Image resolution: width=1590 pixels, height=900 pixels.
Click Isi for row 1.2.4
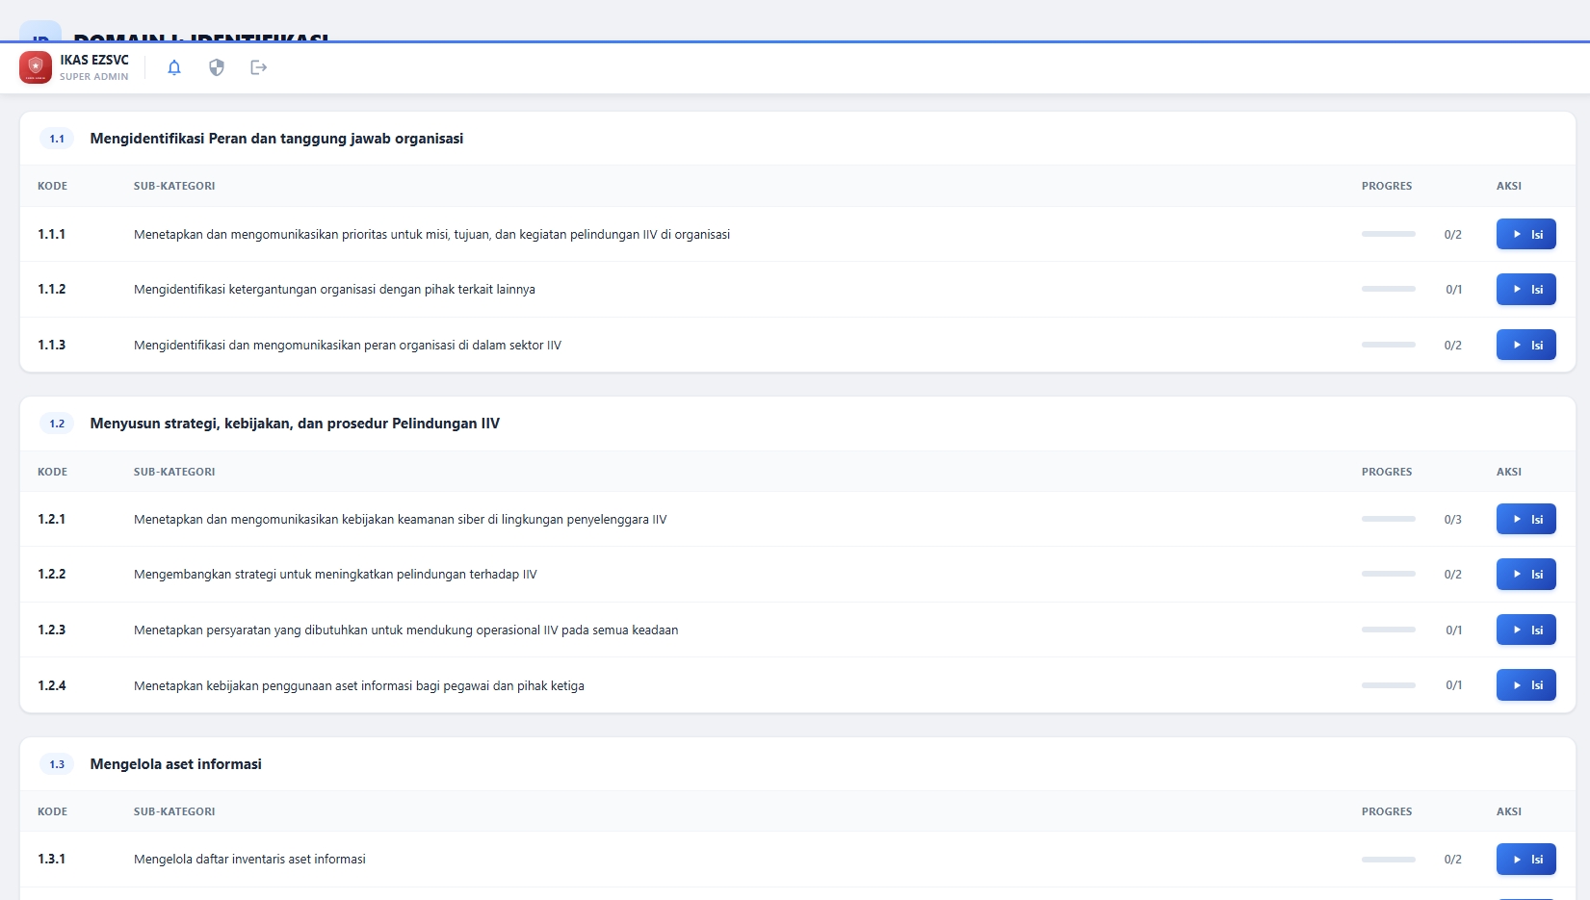(1525, 685)
